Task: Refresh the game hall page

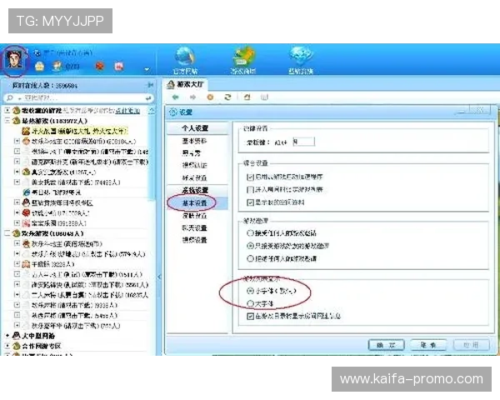Action: pyautogui.click(x=227, y=97)
